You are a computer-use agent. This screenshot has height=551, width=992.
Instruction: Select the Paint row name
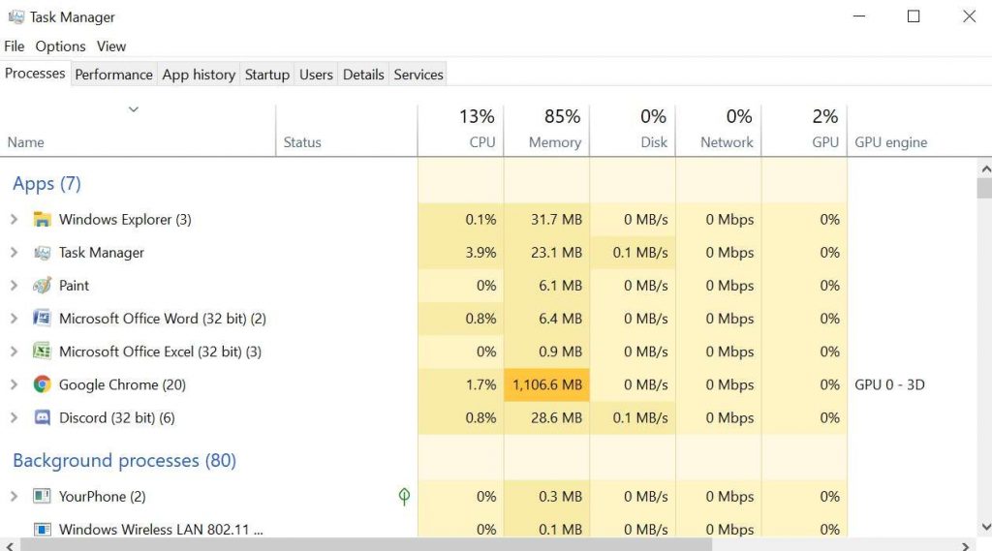pos(74,286)
